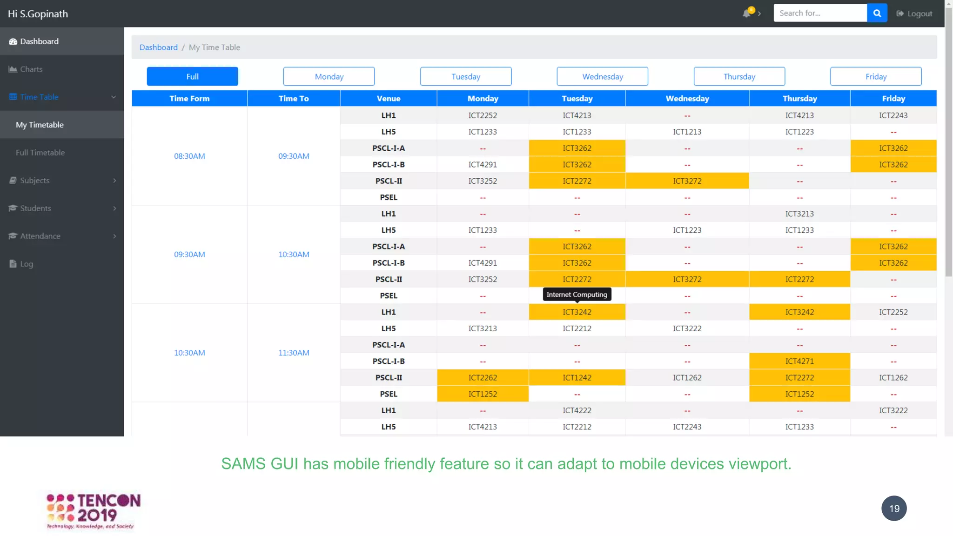953x536 pixels.
Task: Expand the Subjects submenu arrow
Action: point(114,181)
